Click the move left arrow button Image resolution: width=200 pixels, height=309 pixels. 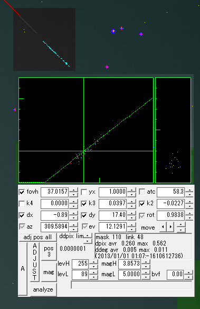tap(163, 227)
